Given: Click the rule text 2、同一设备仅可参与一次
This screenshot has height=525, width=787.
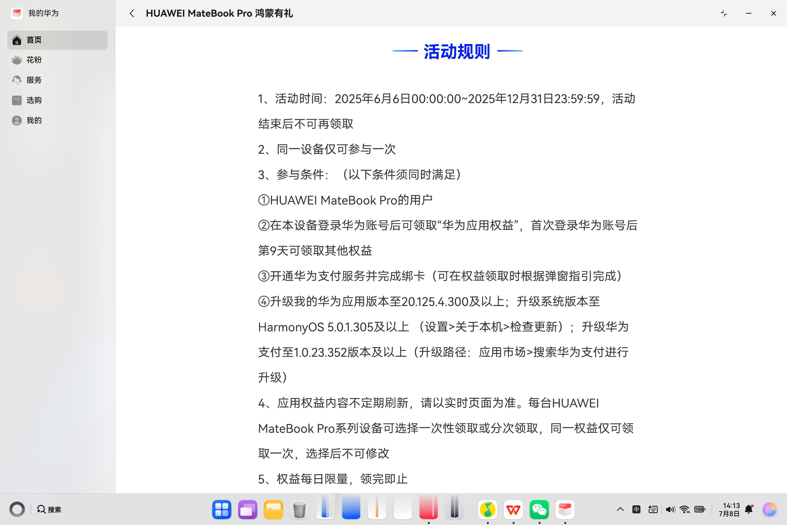Looking at the screenshot, I should (x=327, y=149).
